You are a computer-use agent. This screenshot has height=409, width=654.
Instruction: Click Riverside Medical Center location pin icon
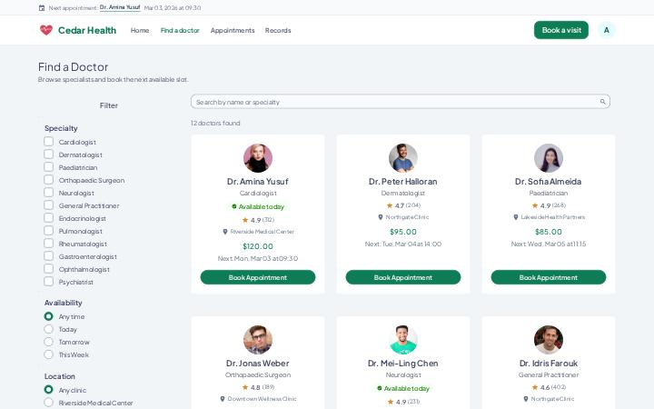click(225, 232)
